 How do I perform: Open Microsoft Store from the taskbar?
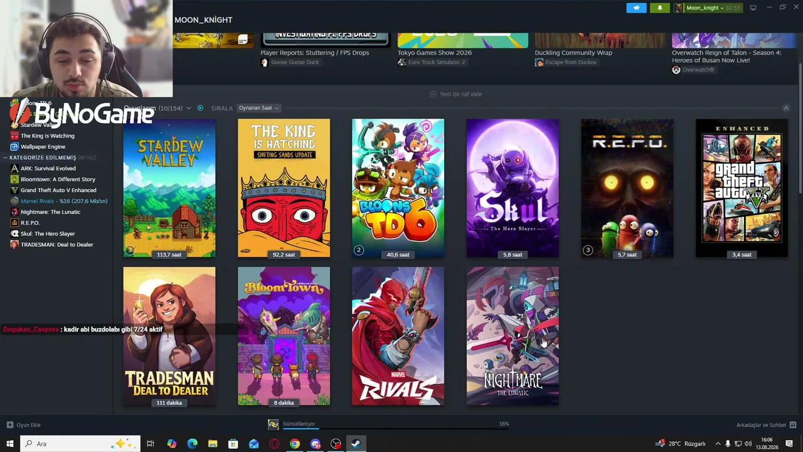[233, 444]
